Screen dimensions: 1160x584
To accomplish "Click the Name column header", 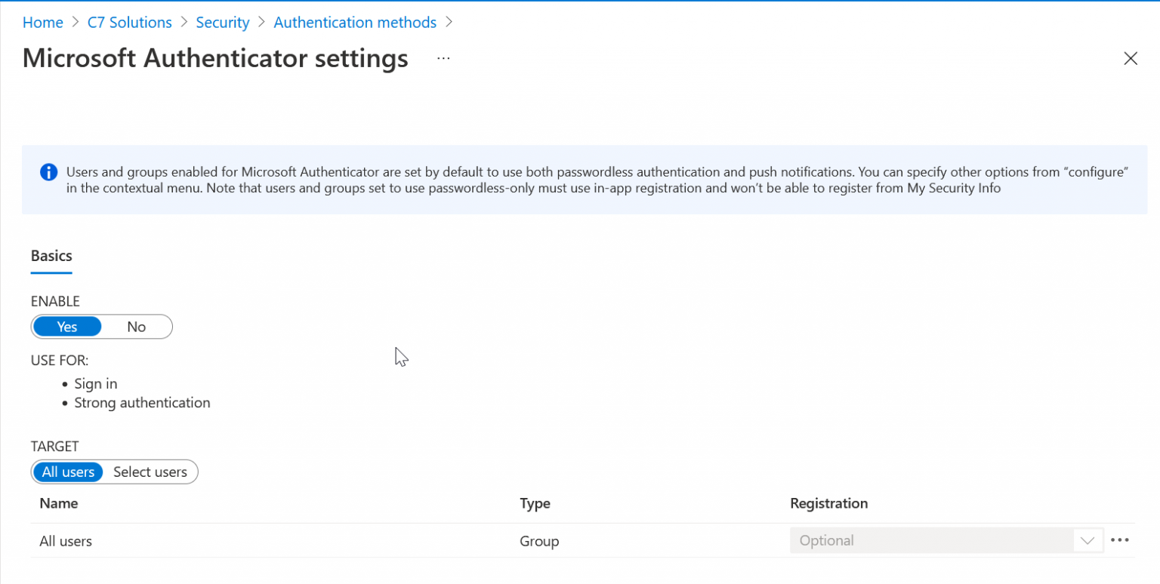I will pos(59,503).
